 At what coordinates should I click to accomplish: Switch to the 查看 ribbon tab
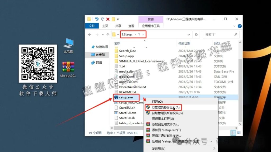(x=131, y=26)
